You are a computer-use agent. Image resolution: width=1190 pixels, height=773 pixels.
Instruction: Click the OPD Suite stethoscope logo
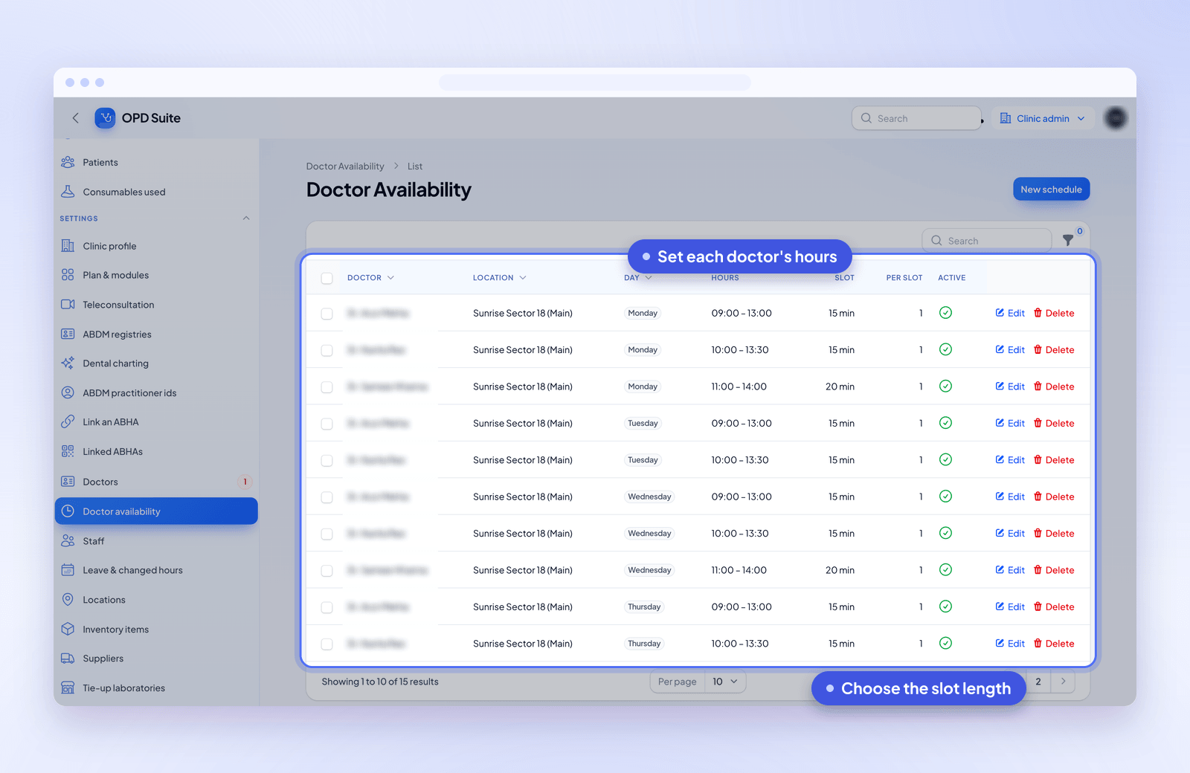[106, 118]
